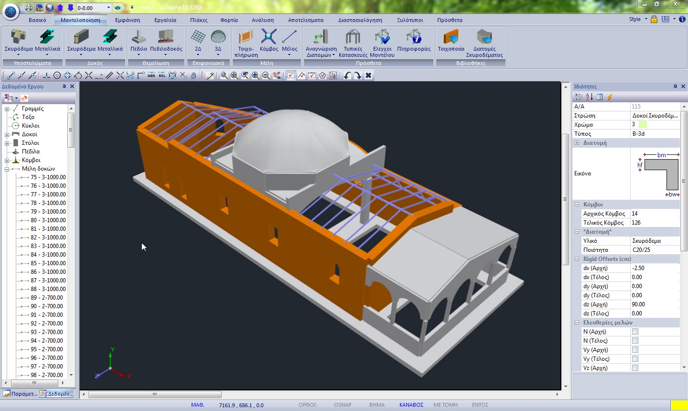The image size is (688, 411).
Task: Click OSNAP in the status bar
Action: [x=343, y=405]
